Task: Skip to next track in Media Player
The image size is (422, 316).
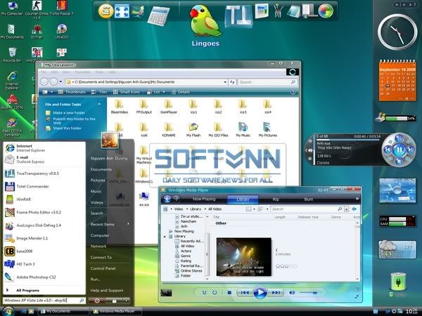Action: click(276, 292)
